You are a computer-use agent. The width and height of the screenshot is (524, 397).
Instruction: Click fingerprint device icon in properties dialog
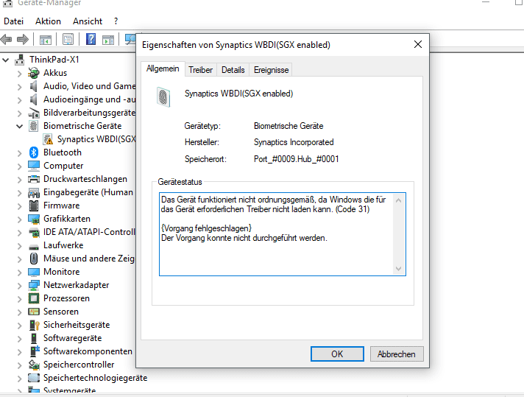coord(163,97)
